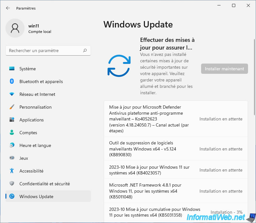This screenshot has height=223, width=256.
Task: Click Installation en attente for KB4023057
Action: pos(221,170)
